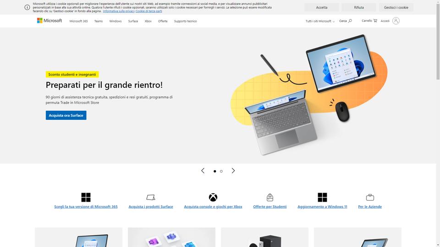Open product card with Office app icons
Viewport: 440px width, 247px height.
171,237
